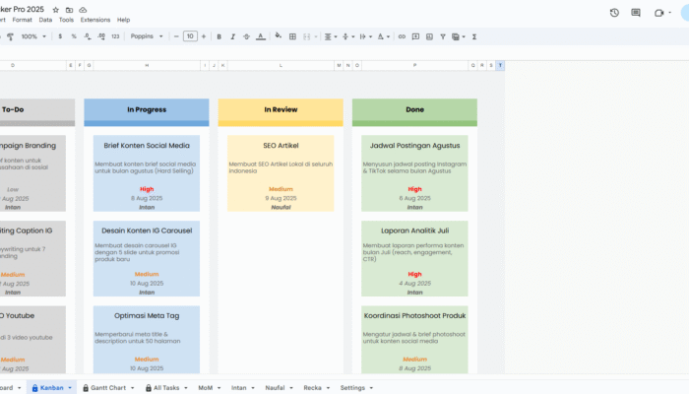Open more number formats 123
This screenshot has width=689, height=394.
[115, 36]
